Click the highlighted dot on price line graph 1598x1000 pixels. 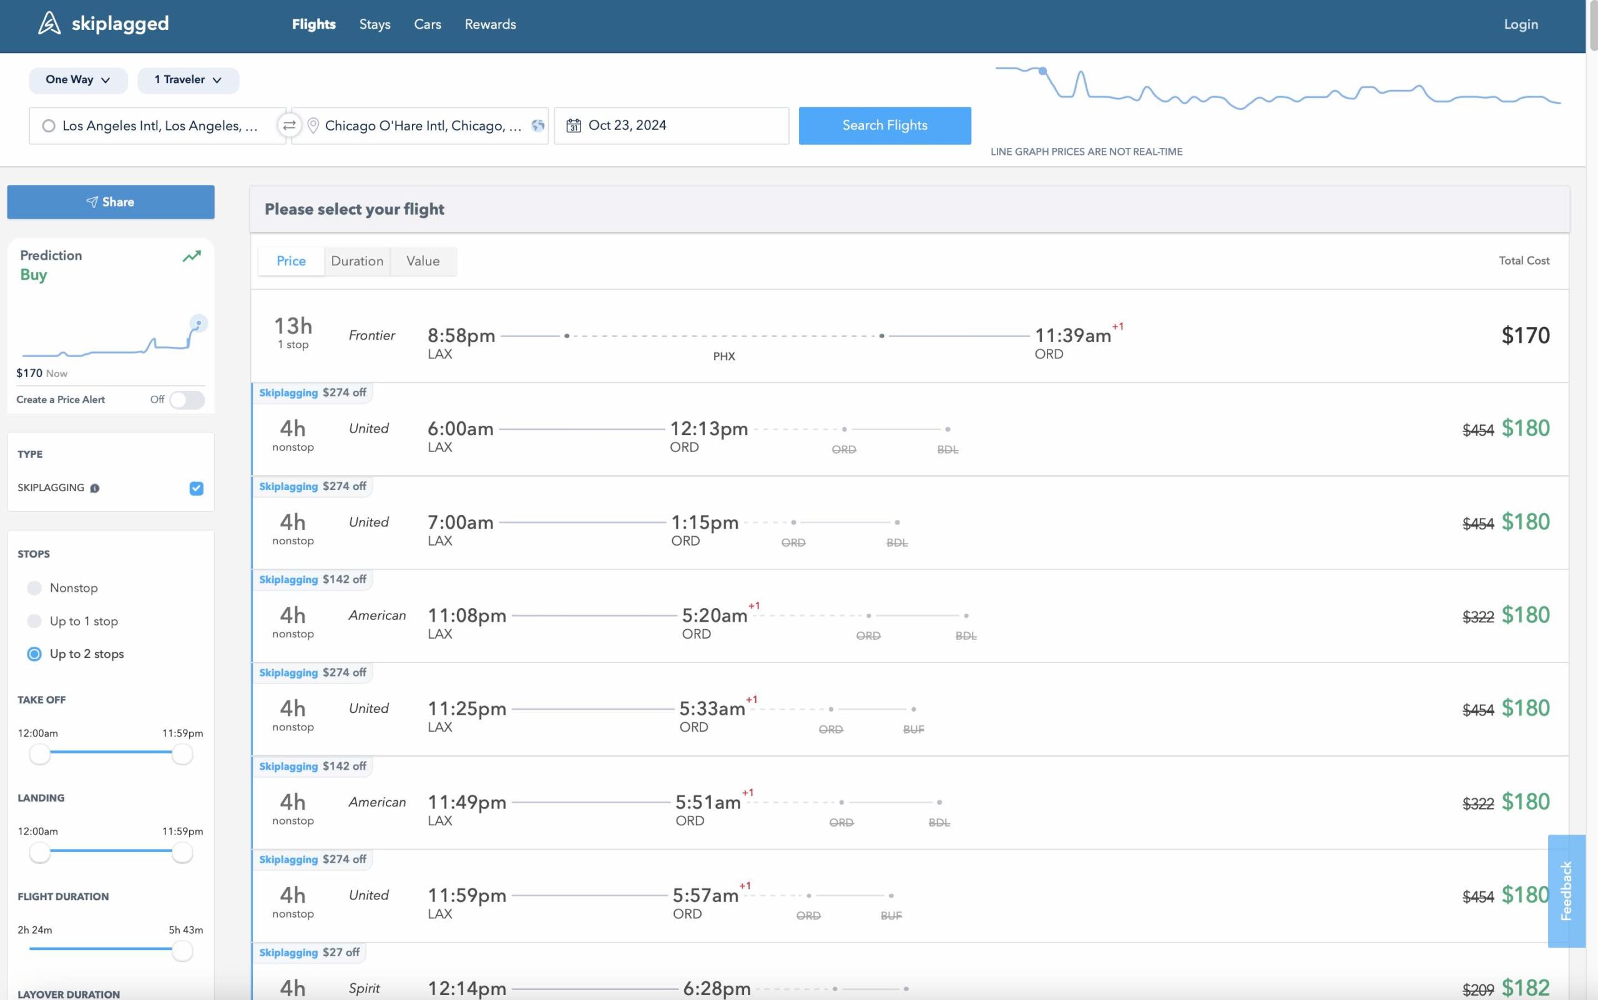coord(1042,71)
